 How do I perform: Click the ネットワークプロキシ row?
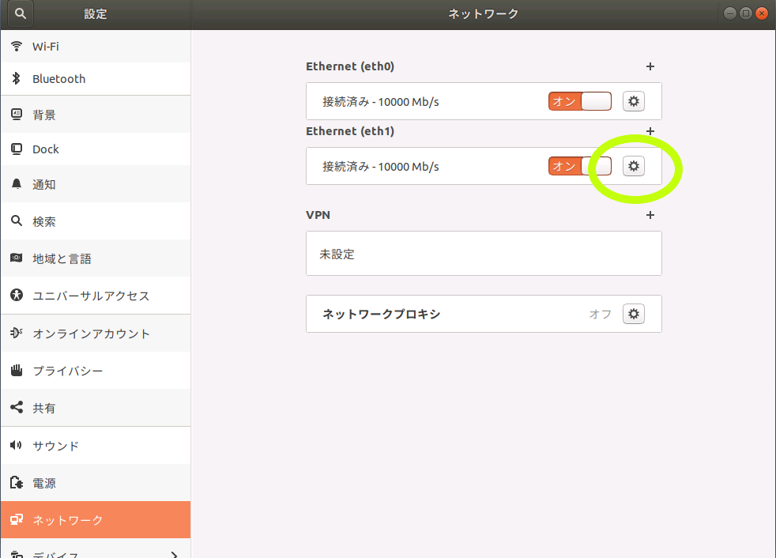click(x=484, y=314)
